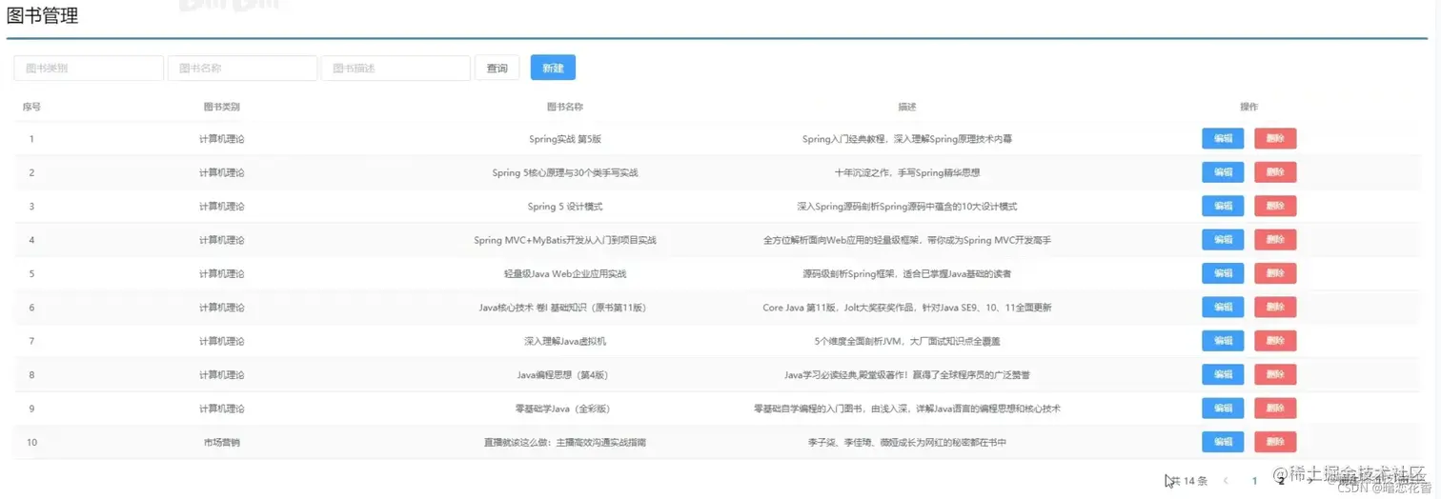
Task: Click the 图书类别 search input field
Action: click(x=89, y=68)
